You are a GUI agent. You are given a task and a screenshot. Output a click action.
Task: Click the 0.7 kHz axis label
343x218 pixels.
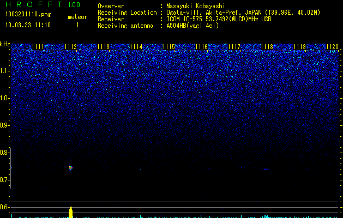coord(4,180)
